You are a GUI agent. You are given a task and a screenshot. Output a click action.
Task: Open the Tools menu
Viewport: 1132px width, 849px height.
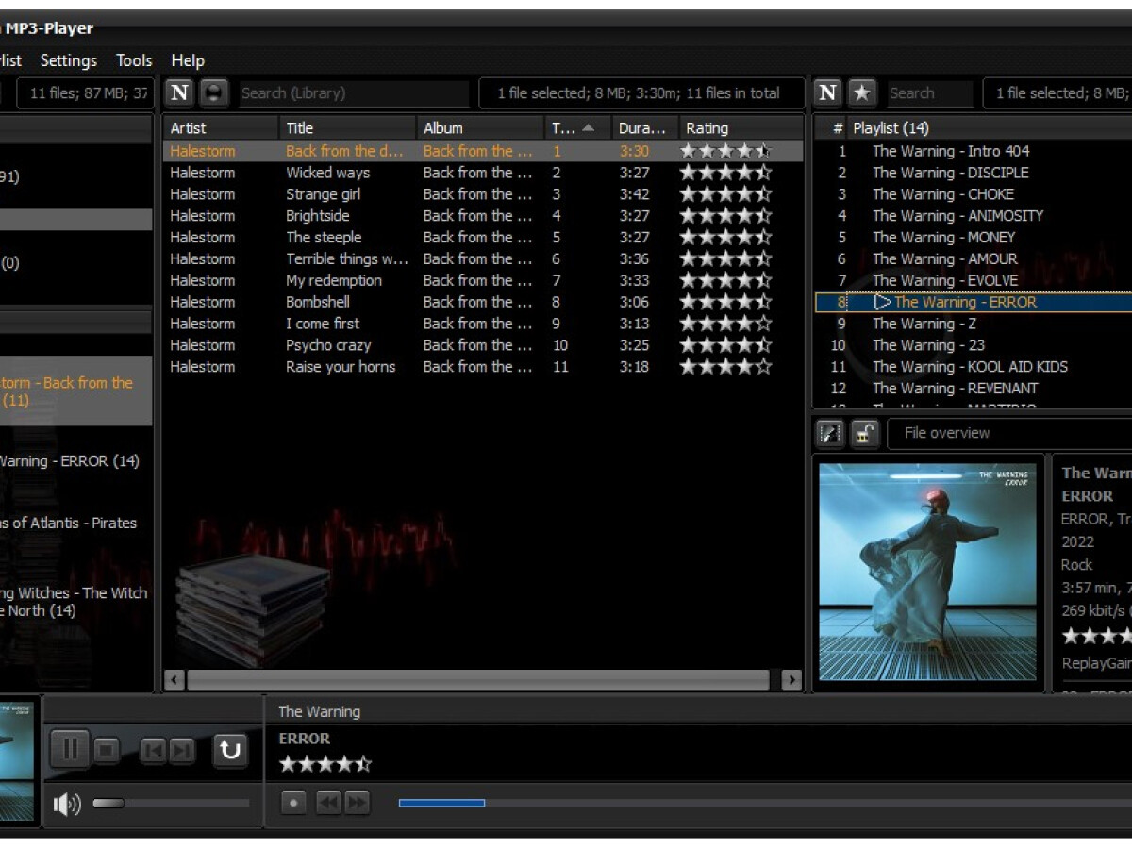pyautogui.click(x=134, y=60)
